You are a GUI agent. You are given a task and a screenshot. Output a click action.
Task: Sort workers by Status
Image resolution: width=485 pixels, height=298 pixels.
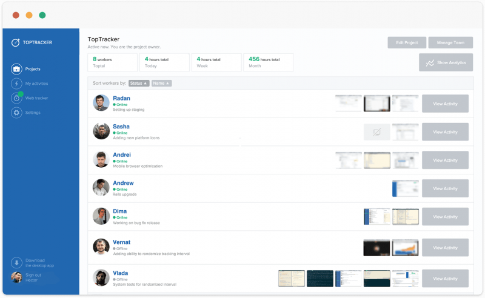click(139, 83)
